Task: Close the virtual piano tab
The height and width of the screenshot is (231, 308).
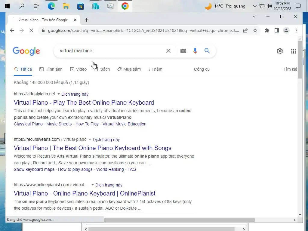Action: [x=75, y=20]
